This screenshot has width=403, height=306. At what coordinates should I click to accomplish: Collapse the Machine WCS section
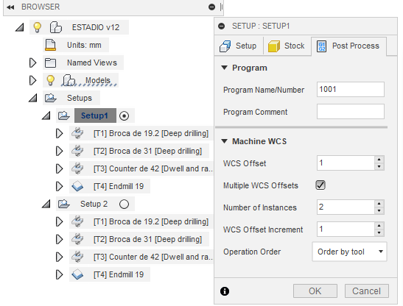(x=225, y=141)
